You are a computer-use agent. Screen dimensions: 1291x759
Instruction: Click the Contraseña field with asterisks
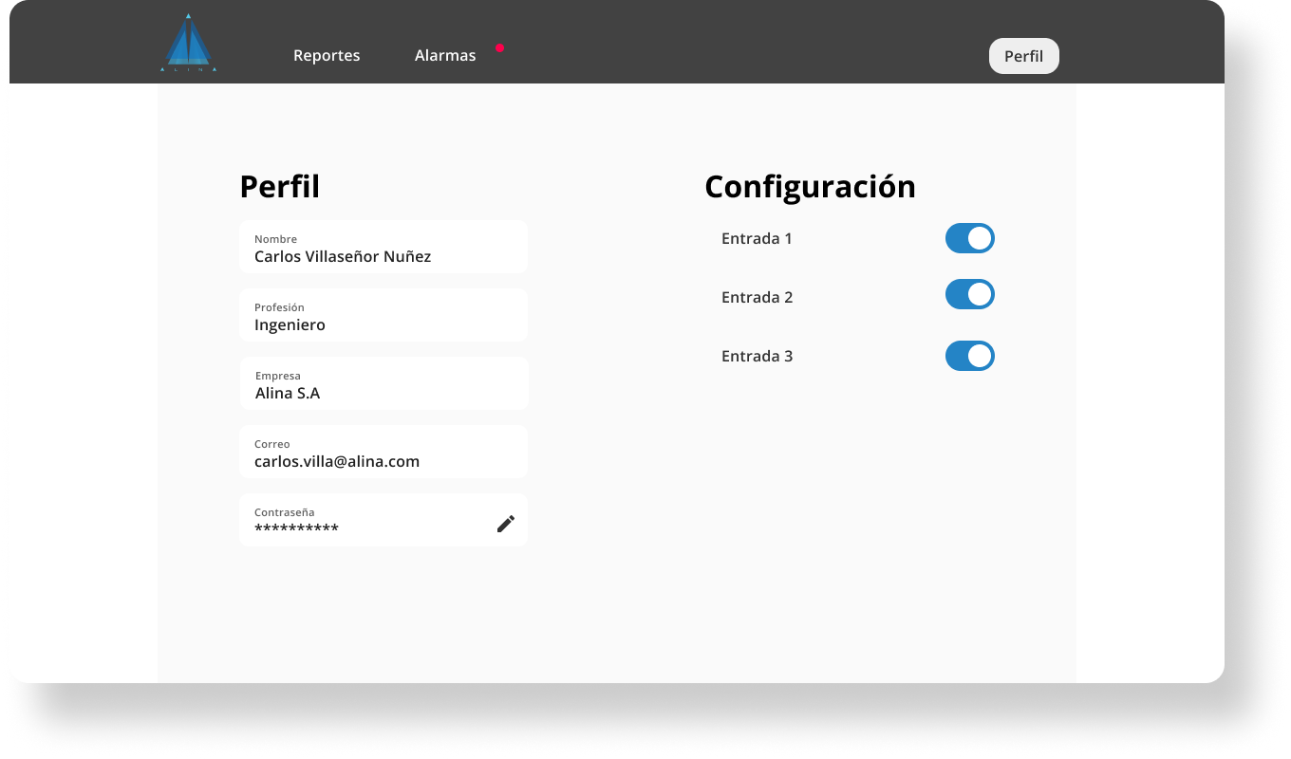(384, 520)
